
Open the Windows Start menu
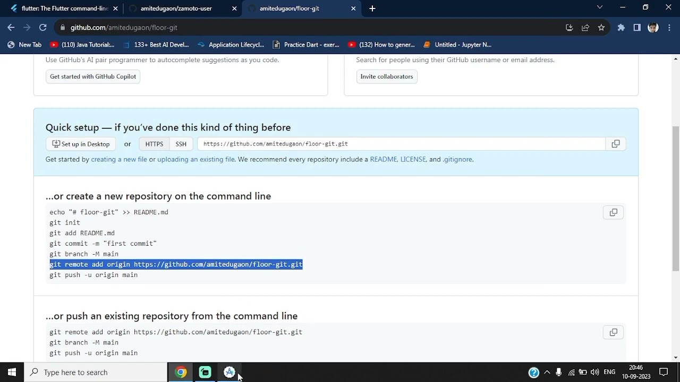pos(12,372)
